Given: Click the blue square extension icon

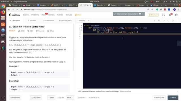Looking at the screenshot, I should (x=169, y=10).
